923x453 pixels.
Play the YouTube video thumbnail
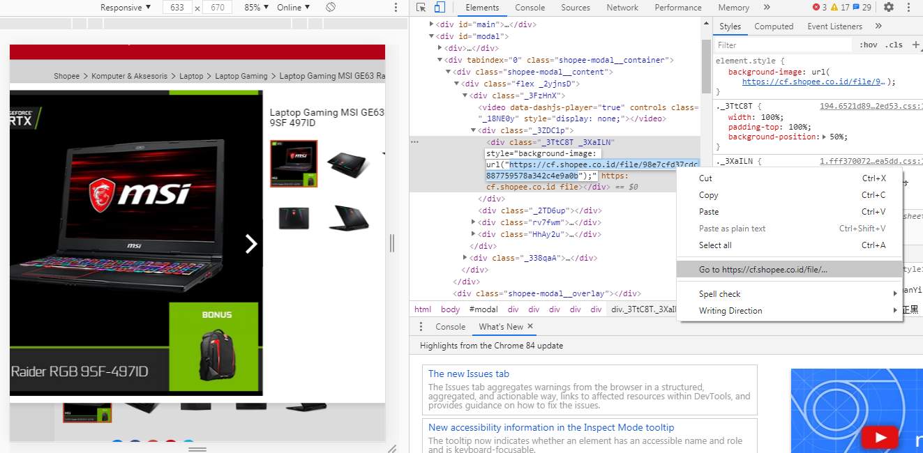[x=879, y=437]
